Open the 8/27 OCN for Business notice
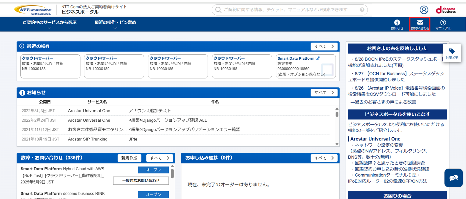Screen dimensions: 466x199 coord(396,76)
